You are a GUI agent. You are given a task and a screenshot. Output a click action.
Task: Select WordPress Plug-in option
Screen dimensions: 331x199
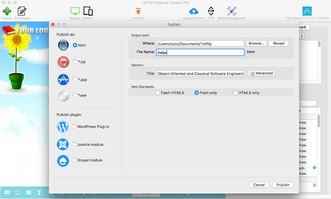(x=74, y=127)
